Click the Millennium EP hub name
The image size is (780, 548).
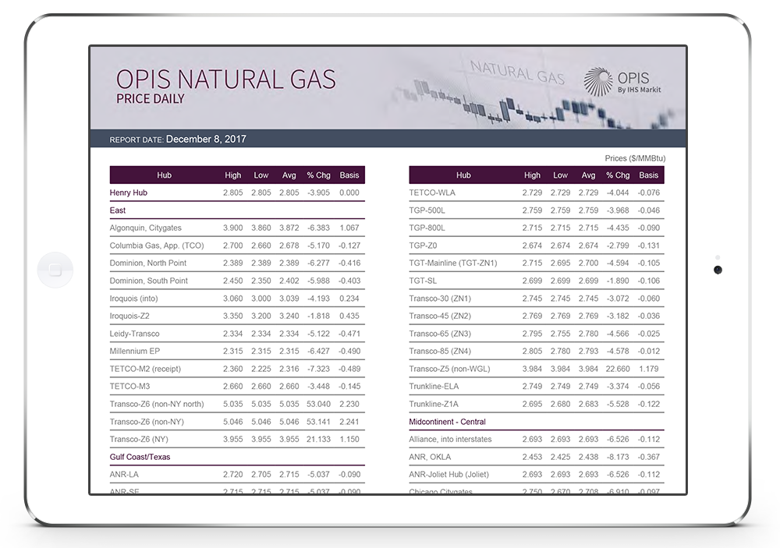coord(135,351)
